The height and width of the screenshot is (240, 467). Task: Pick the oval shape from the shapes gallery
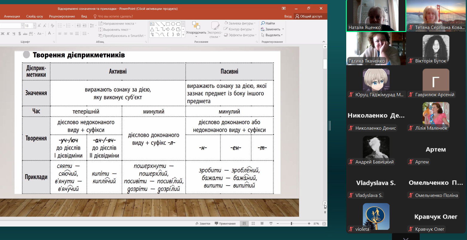point(173,24)
